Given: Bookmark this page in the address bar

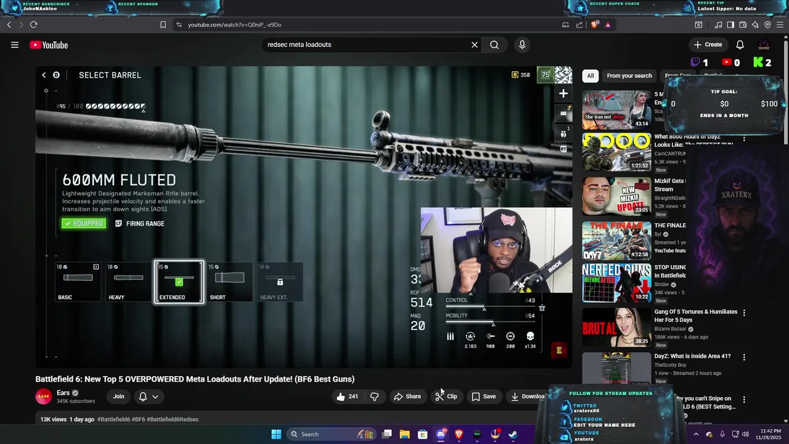Looking at the screenshot, I should pos(163,25).
